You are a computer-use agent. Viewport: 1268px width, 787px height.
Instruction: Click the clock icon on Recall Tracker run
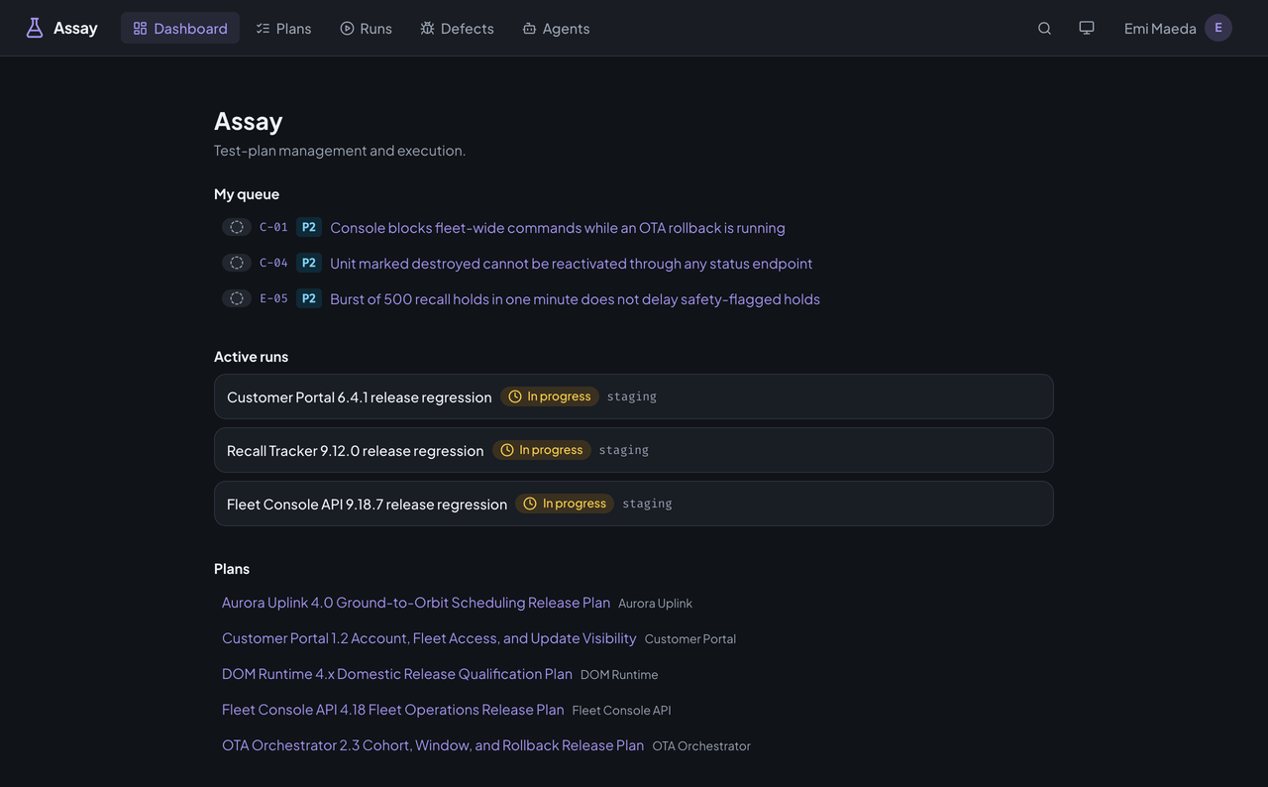[507, 450]
